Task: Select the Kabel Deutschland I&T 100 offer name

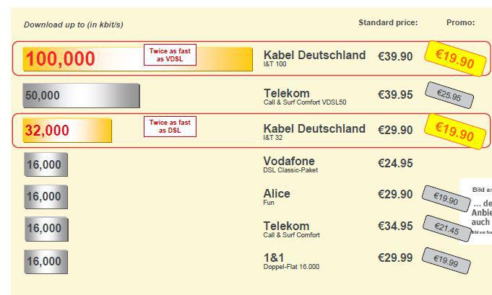Action: 314,58
